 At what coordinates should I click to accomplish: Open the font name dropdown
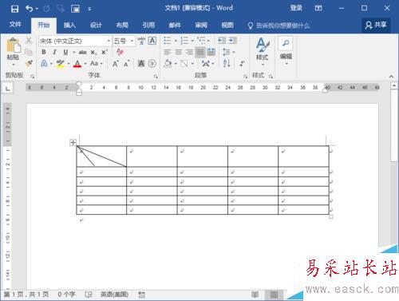[109, 41]
